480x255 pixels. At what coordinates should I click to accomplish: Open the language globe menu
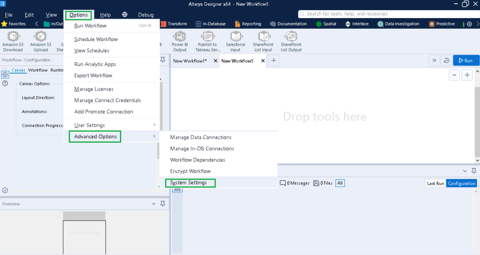pyautogui.click(x=125, y=15)
